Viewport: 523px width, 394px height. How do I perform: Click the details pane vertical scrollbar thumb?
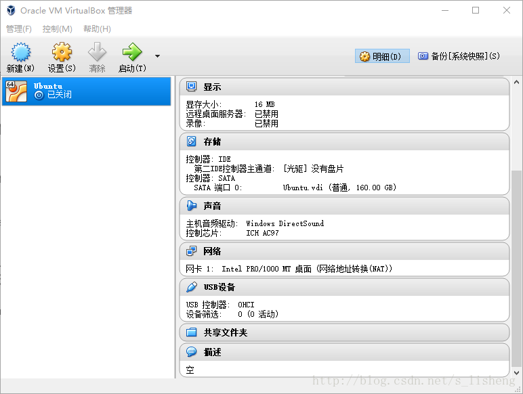pos(516,268)
